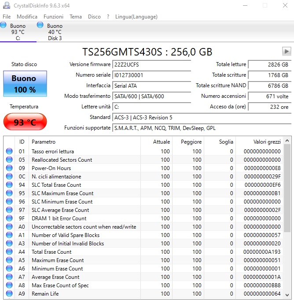Click status orb for DRAM 1 bit Error Count
Screen dimensions: 294x300
click(x=9, y=218)
